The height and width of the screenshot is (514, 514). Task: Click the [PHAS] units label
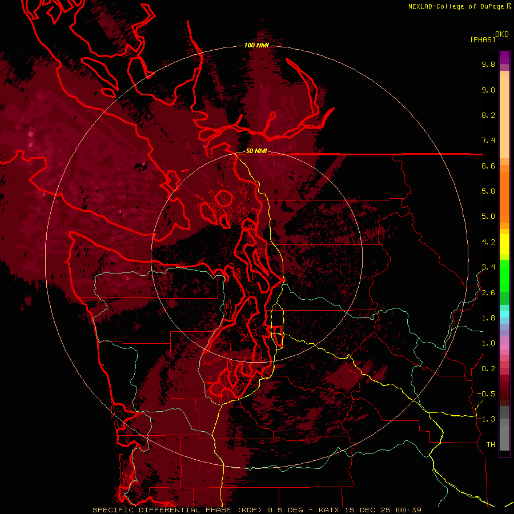pos(483,40)
